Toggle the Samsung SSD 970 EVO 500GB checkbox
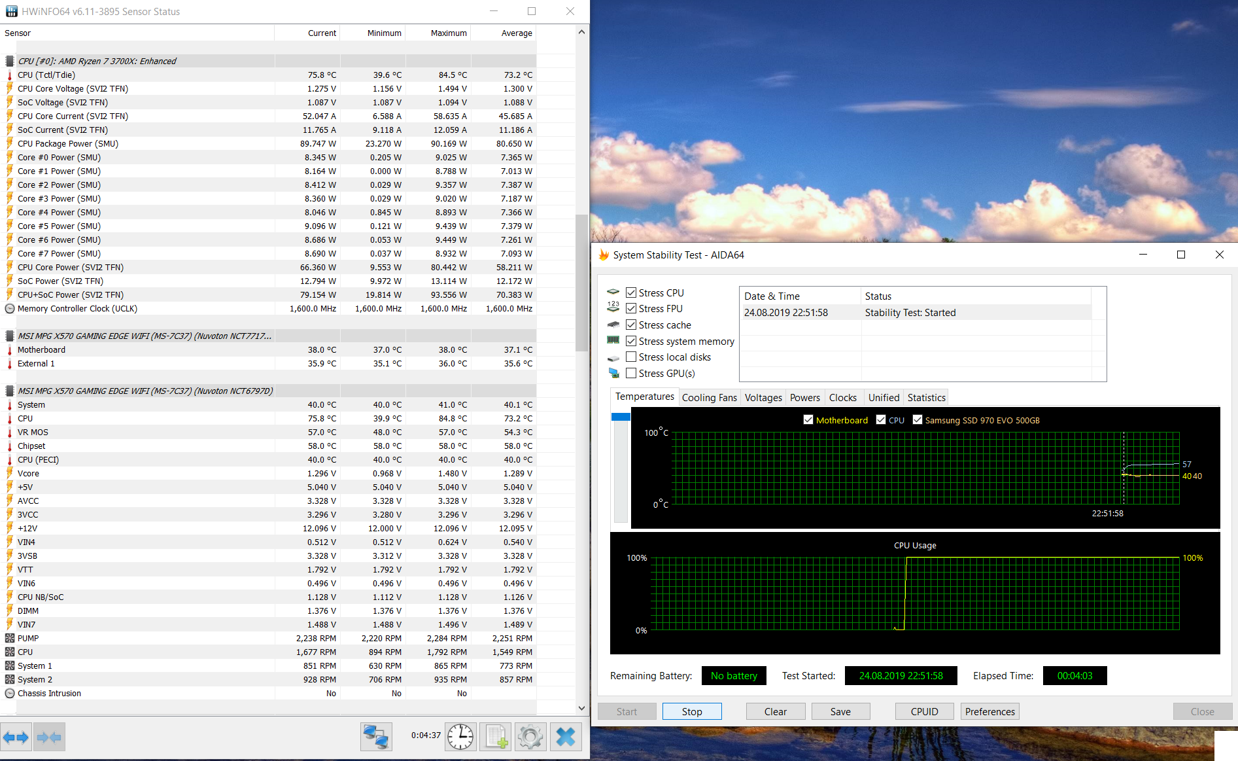1238x761 pixels. (x=918, y=420)
